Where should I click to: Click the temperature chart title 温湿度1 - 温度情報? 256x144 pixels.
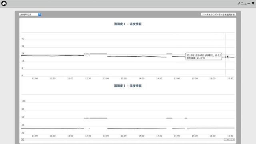click(x=128, y=24)
